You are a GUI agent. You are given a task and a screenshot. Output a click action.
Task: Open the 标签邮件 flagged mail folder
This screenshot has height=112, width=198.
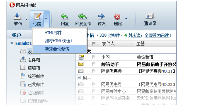pyautogui.click(x=36, y=76)
